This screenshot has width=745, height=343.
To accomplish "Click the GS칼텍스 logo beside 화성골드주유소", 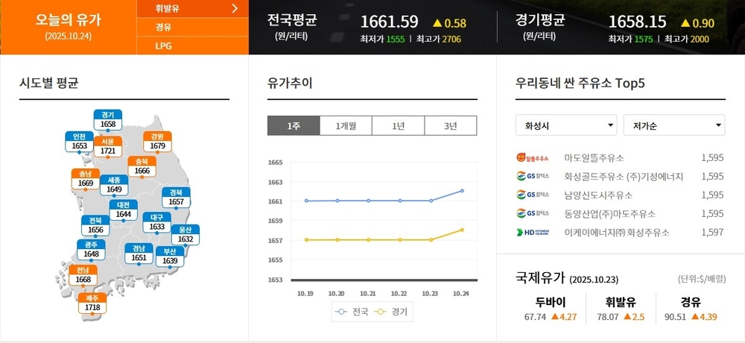I will tap(532, 177).
